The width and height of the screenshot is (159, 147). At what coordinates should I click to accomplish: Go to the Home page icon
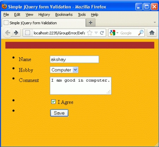[x=152, y=33]
